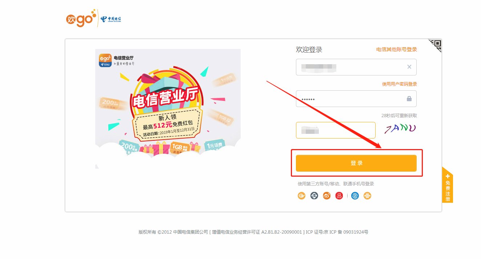Open the 免费注册 registration tab
Viewport: 481px width, 259px height.
[x=448, y=185]
